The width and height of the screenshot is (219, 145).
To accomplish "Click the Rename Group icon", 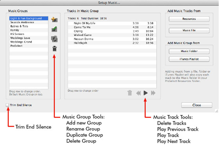I will click(54, 29).
